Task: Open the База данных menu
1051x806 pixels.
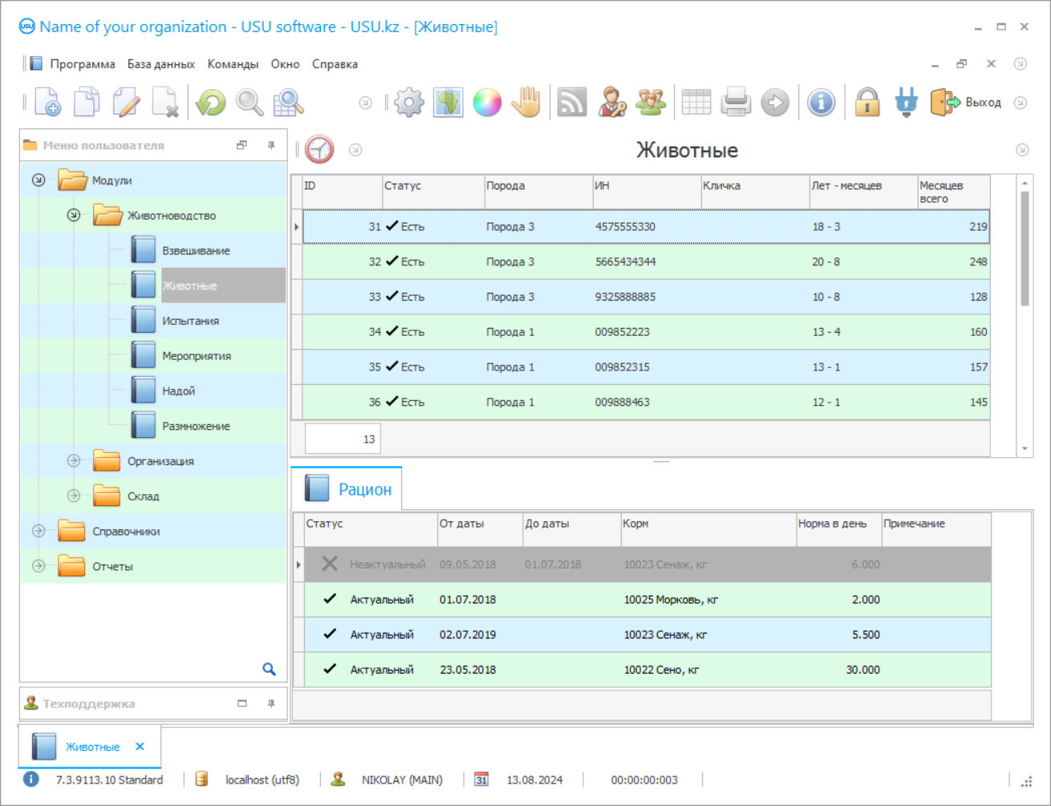Action: [x=160, y=64]
